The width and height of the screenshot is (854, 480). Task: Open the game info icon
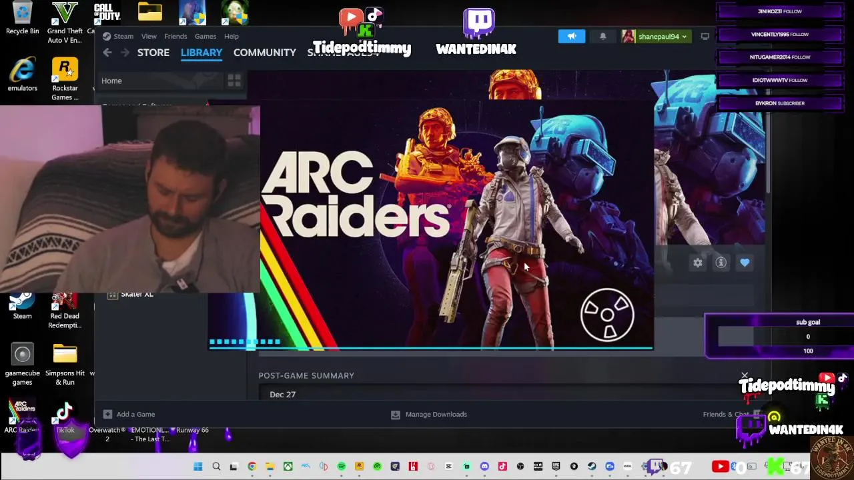coord(721,263)
